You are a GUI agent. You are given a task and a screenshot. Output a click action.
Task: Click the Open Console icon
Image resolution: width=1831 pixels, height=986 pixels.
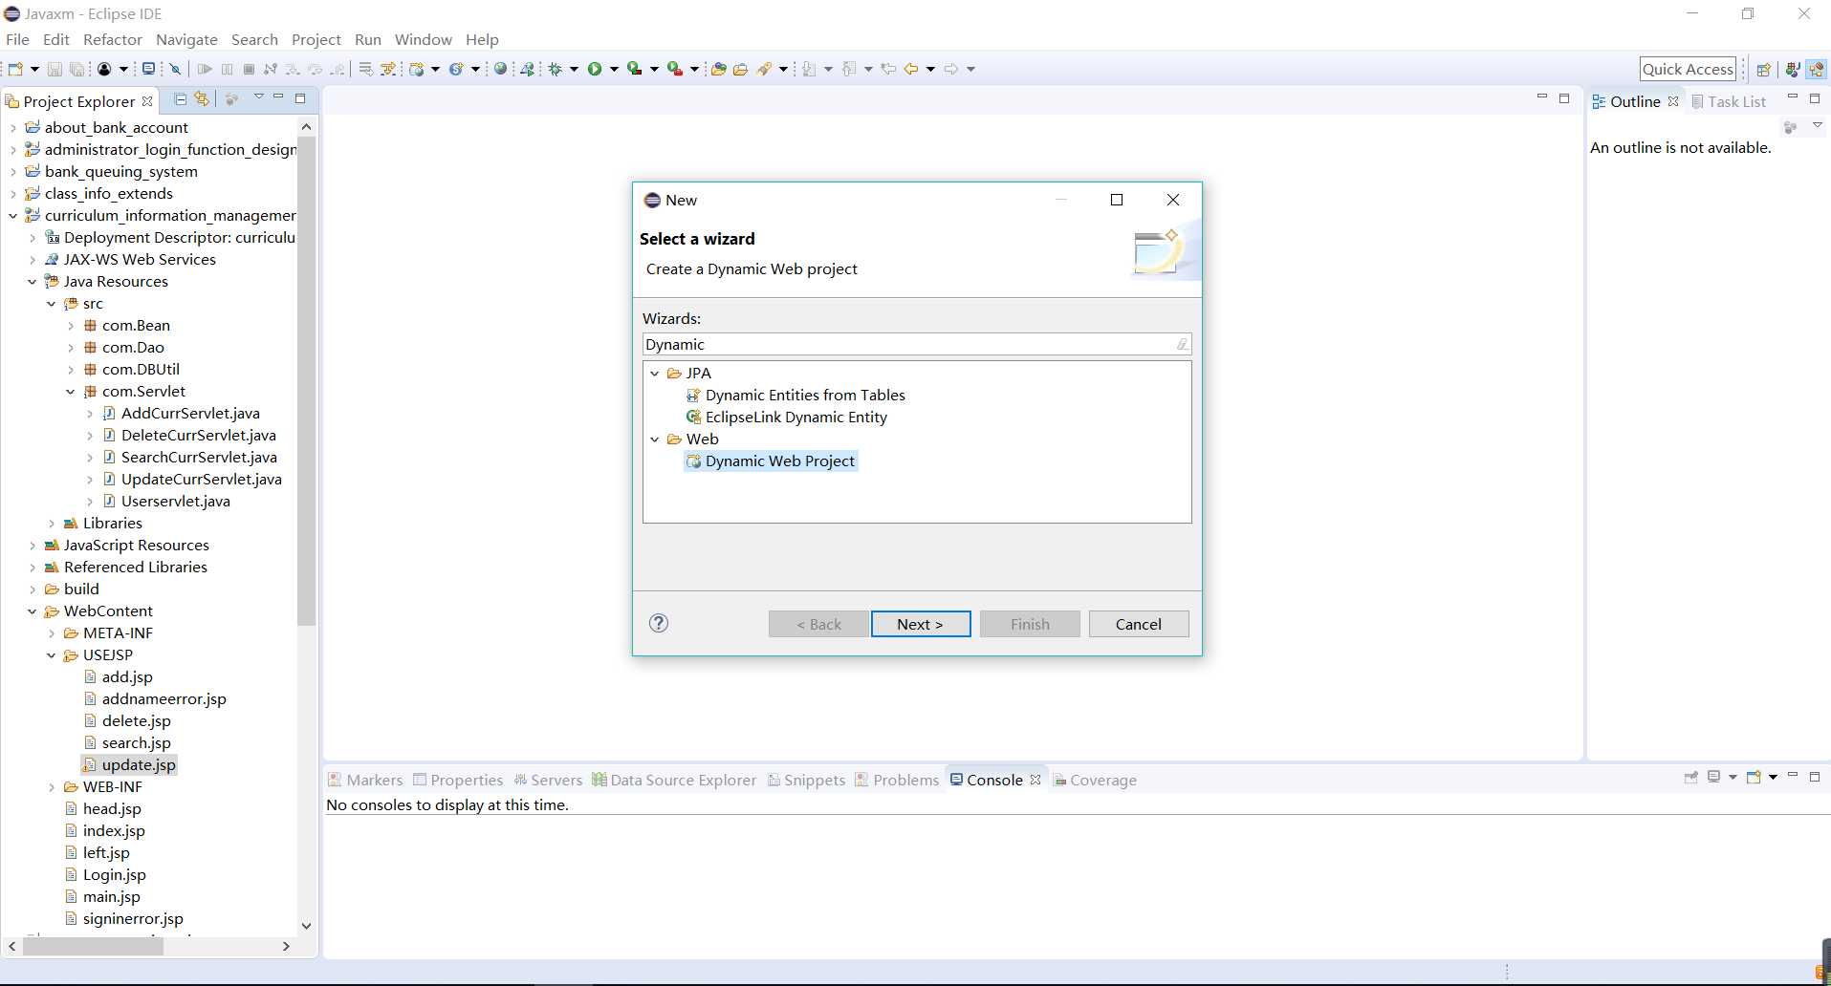click(1754, 777)
